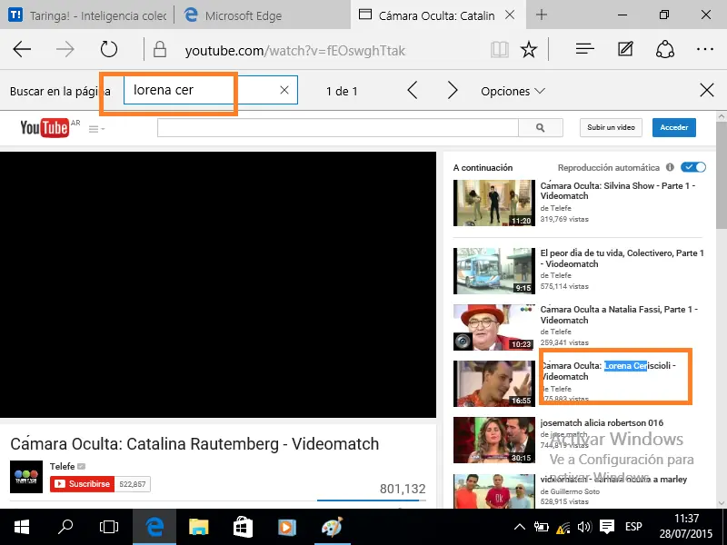Open a new tab
This screenshot has width=727, height=545.
pyautogui.click(x=541, y=15)
